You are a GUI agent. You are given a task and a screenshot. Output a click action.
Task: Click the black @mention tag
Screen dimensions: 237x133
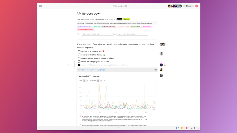(120, 19)
